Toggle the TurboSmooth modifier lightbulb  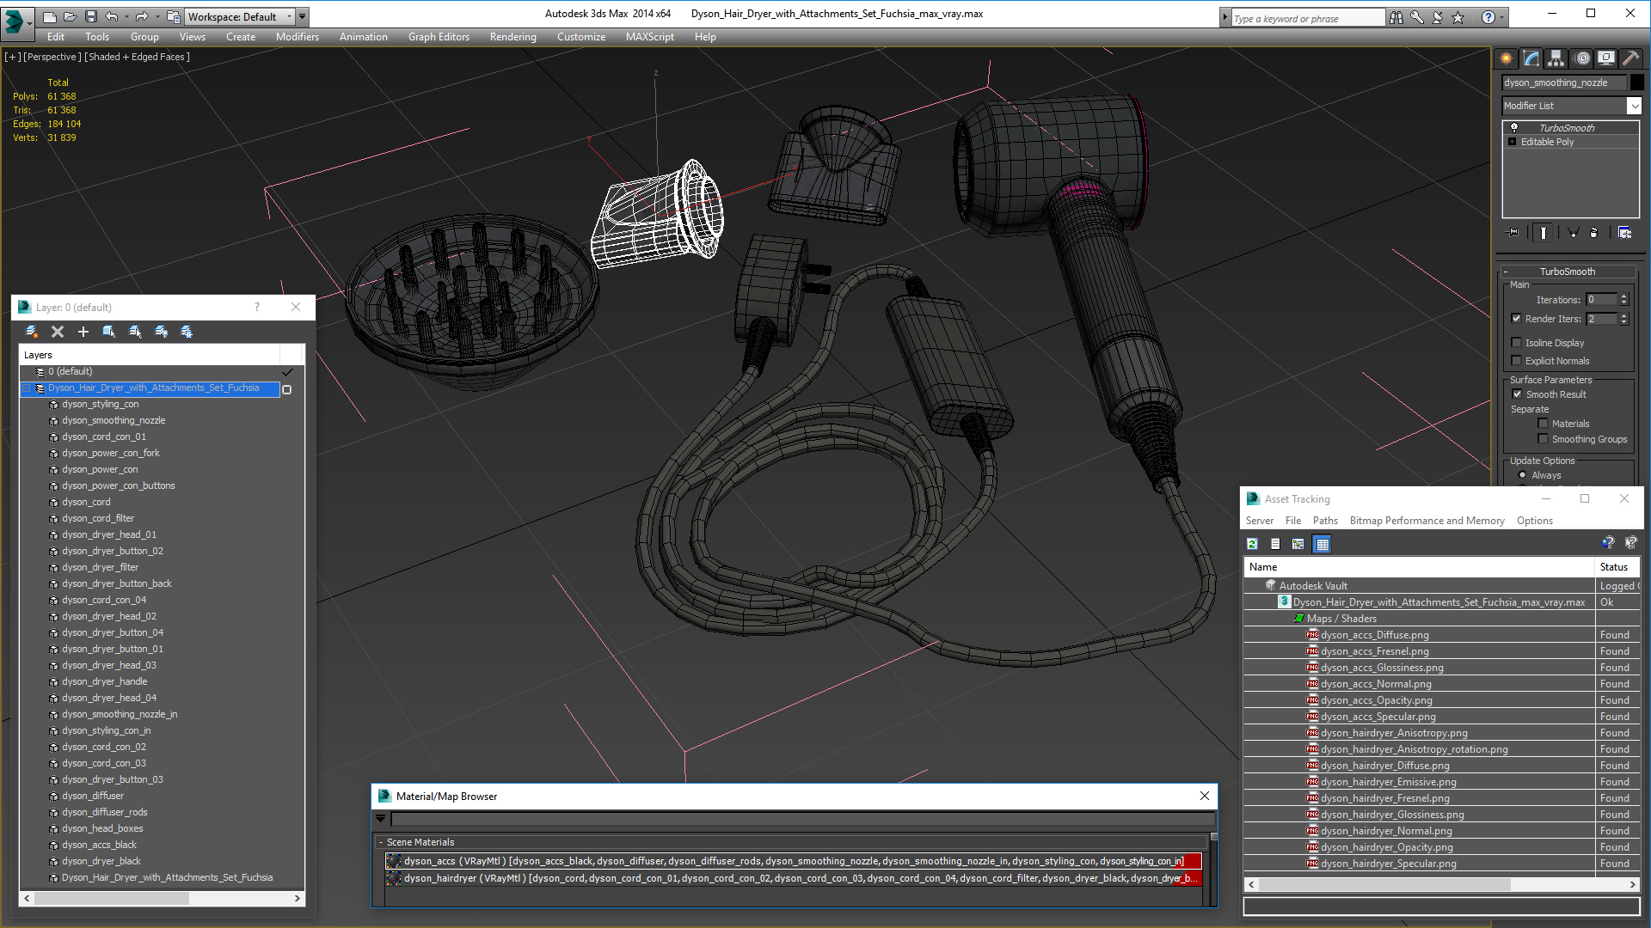click(x=1514, y=127)
